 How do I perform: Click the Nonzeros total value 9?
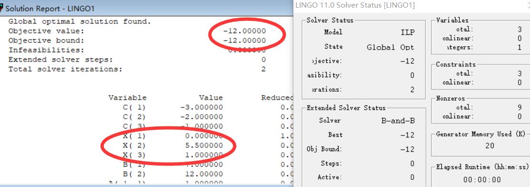[x=520, y=107]
